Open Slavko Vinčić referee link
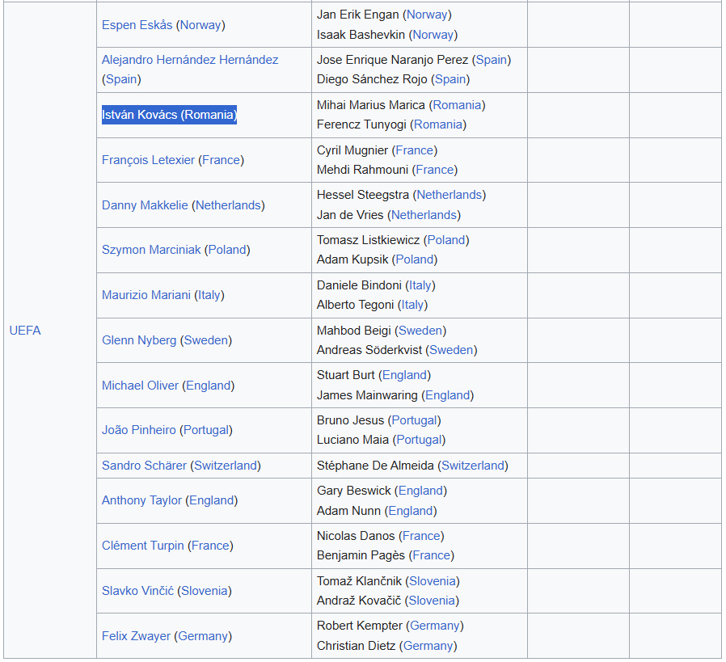Screen dimensions: 726x662 [137, 591]
